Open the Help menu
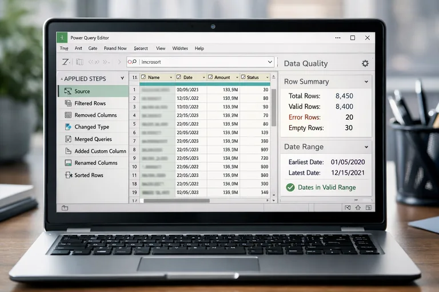This screenshot has width=439, height=292. 199,48
